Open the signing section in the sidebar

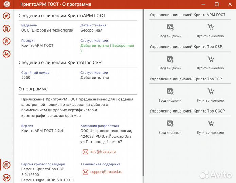pos(6,16)
